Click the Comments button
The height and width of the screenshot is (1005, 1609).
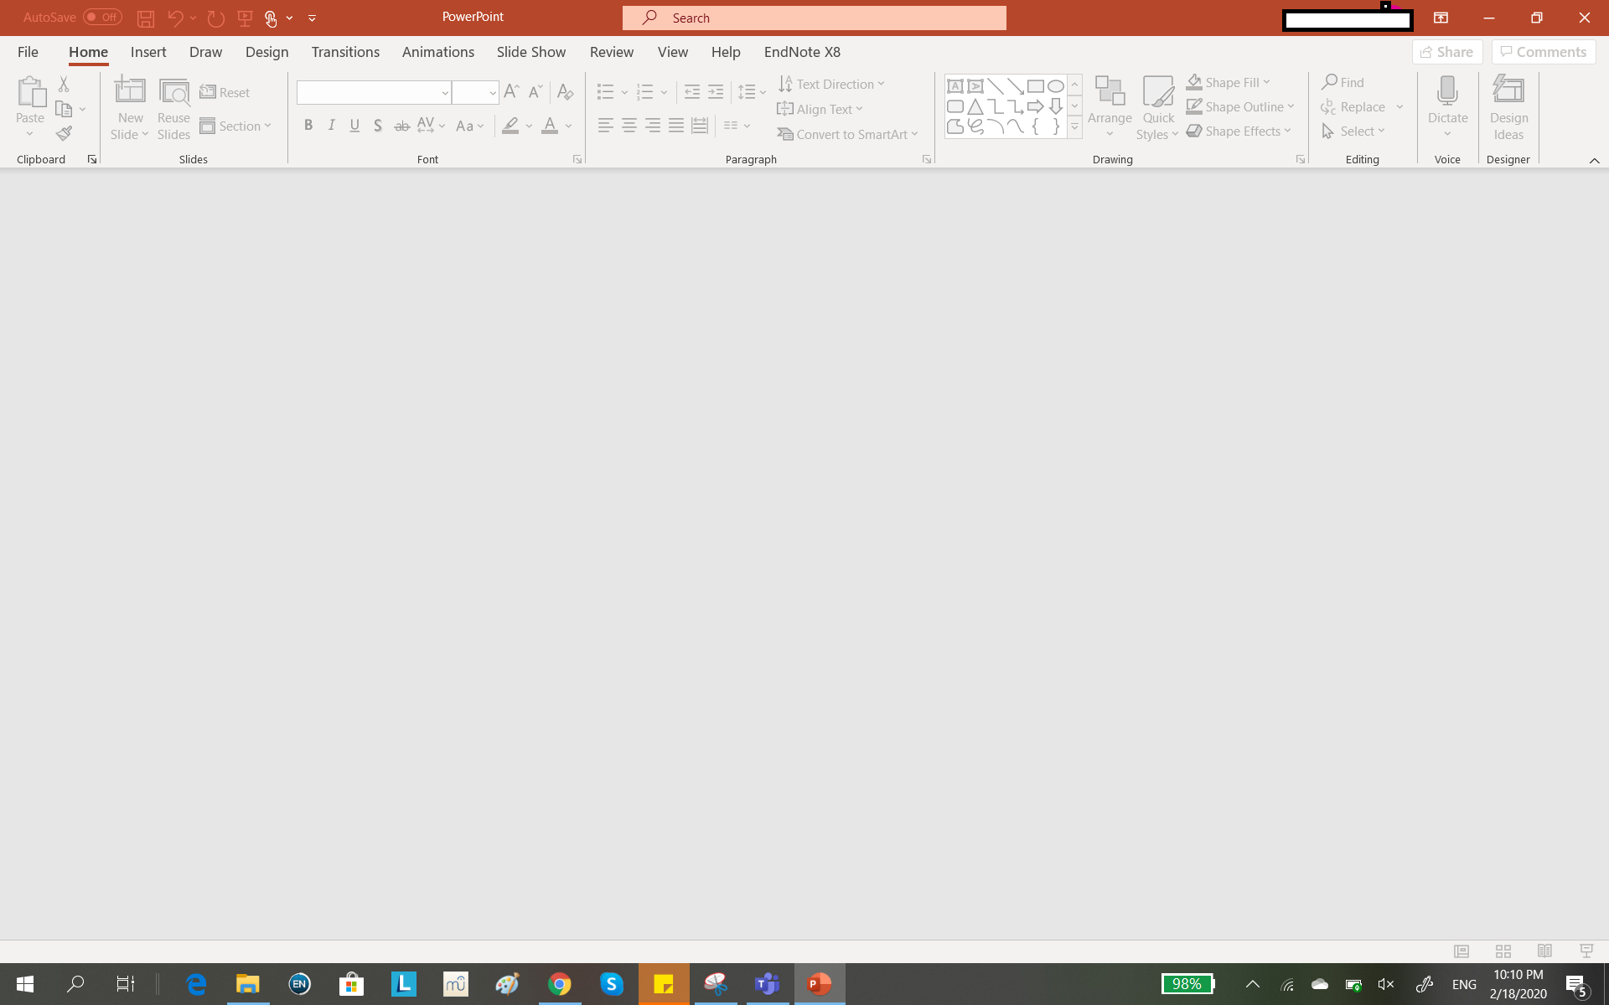(x=1543, y=52)
